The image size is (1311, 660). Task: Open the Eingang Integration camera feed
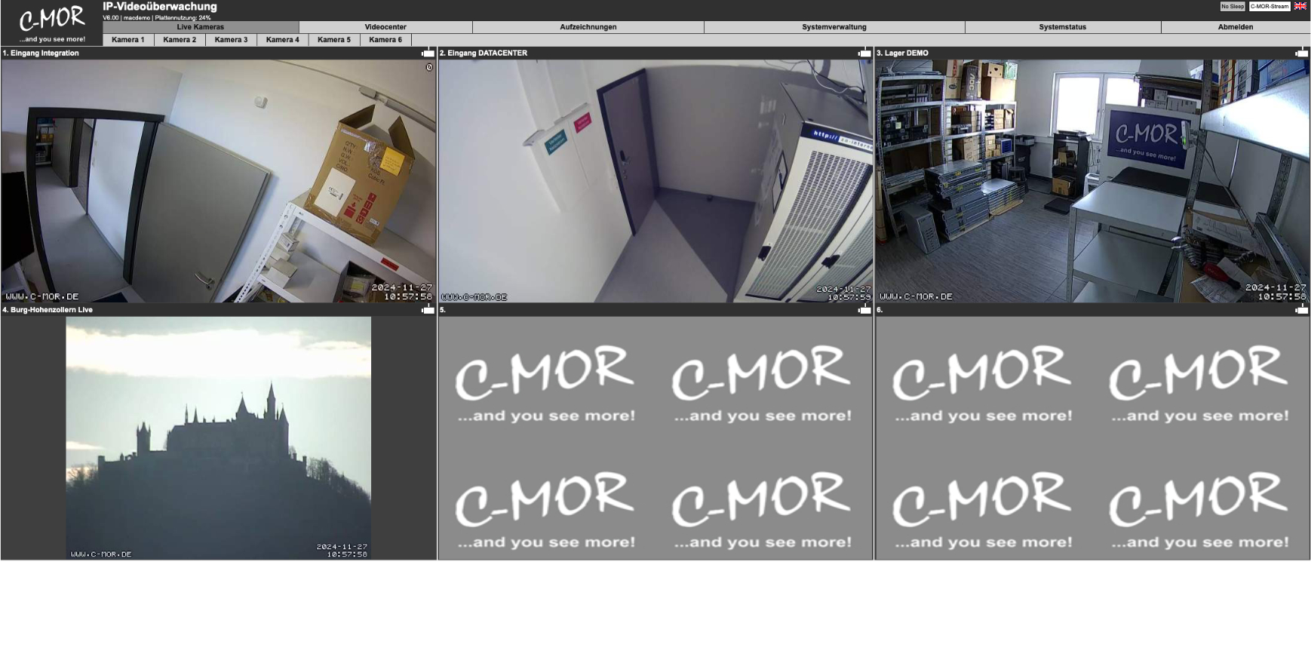tap(219, 181)
